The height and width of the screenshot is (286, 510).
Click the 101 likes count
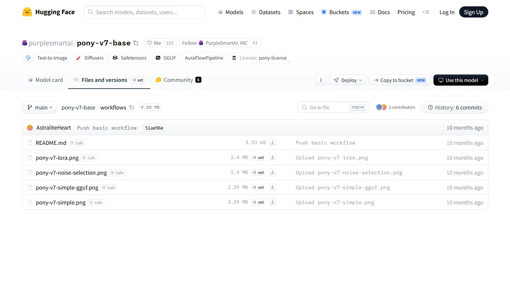click(170, 43)
